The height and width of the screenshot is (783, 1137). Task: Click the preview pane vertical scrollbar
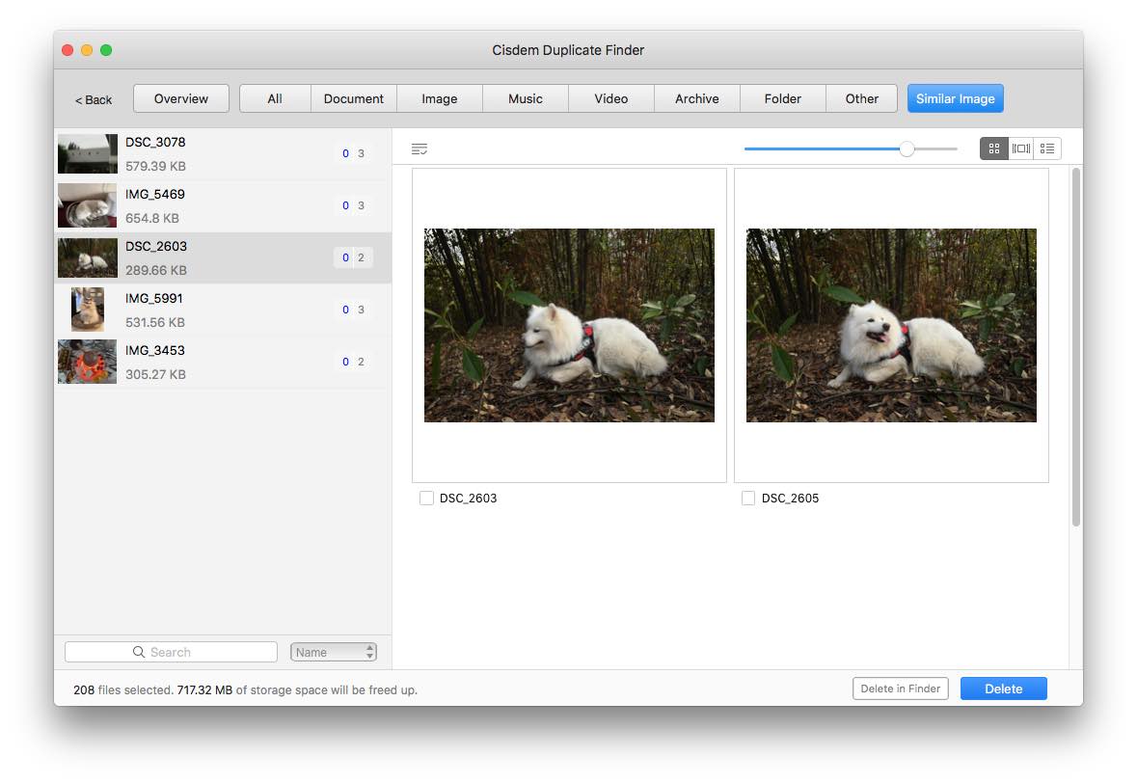(1076, 346)
